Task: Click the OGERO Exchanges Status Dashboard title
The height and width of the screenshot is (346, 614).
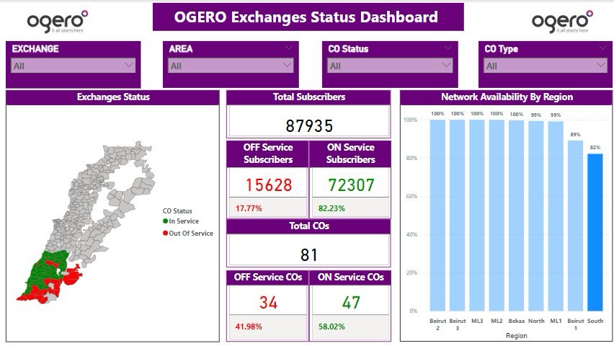Action: point(306,17)
